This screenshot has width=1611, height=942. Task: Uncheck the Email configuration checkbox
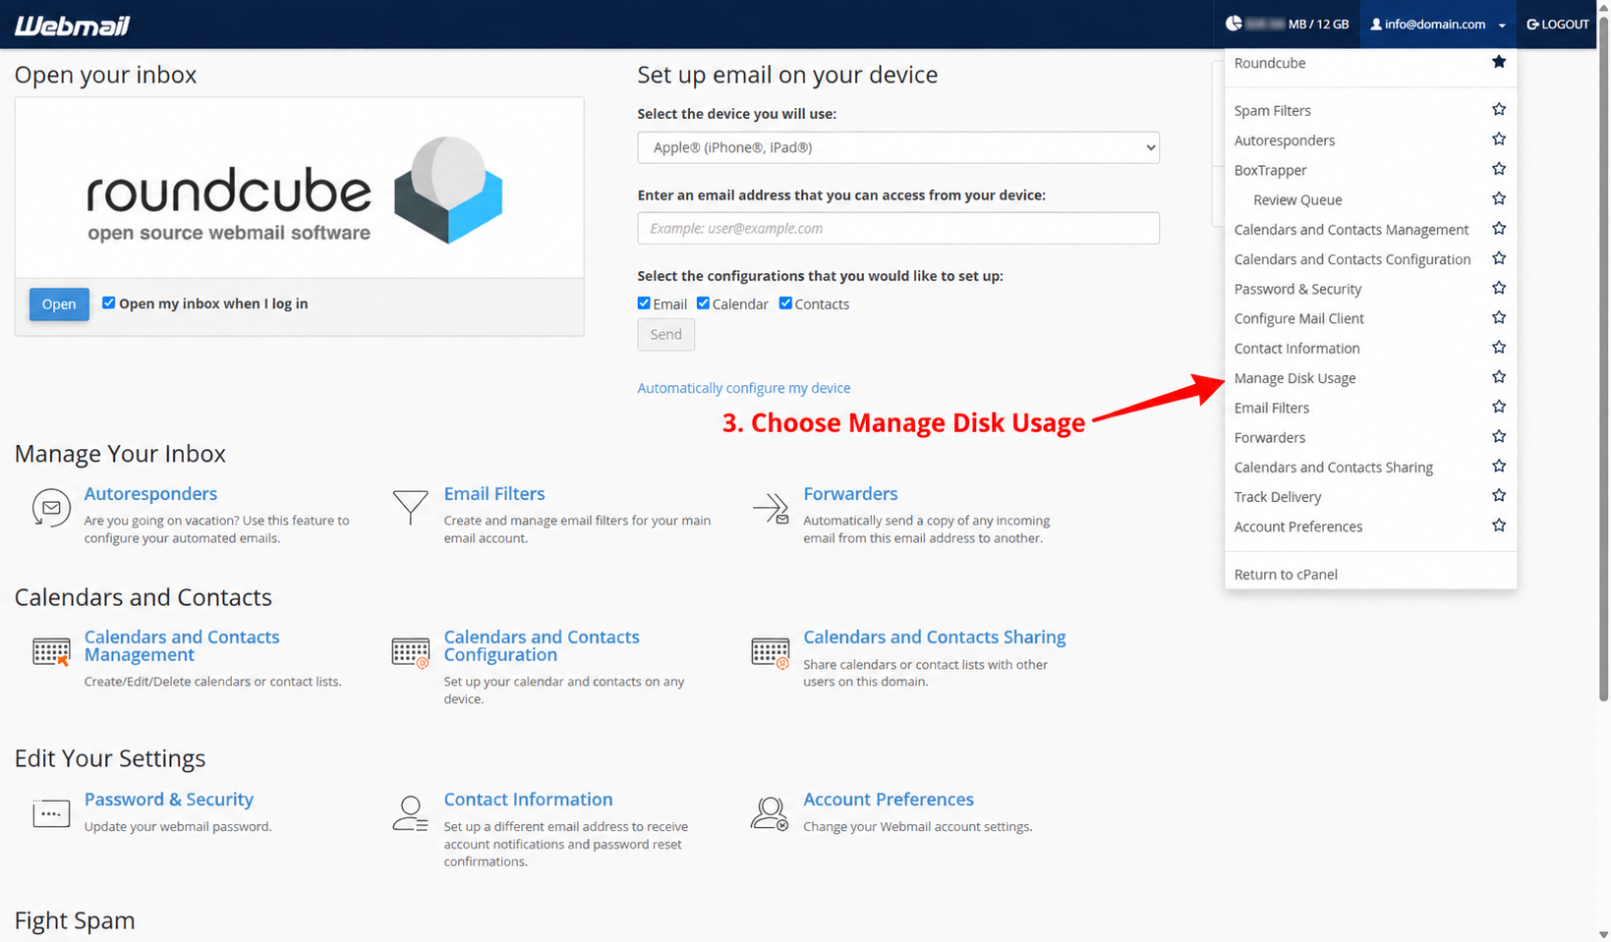tap(644, 303)
